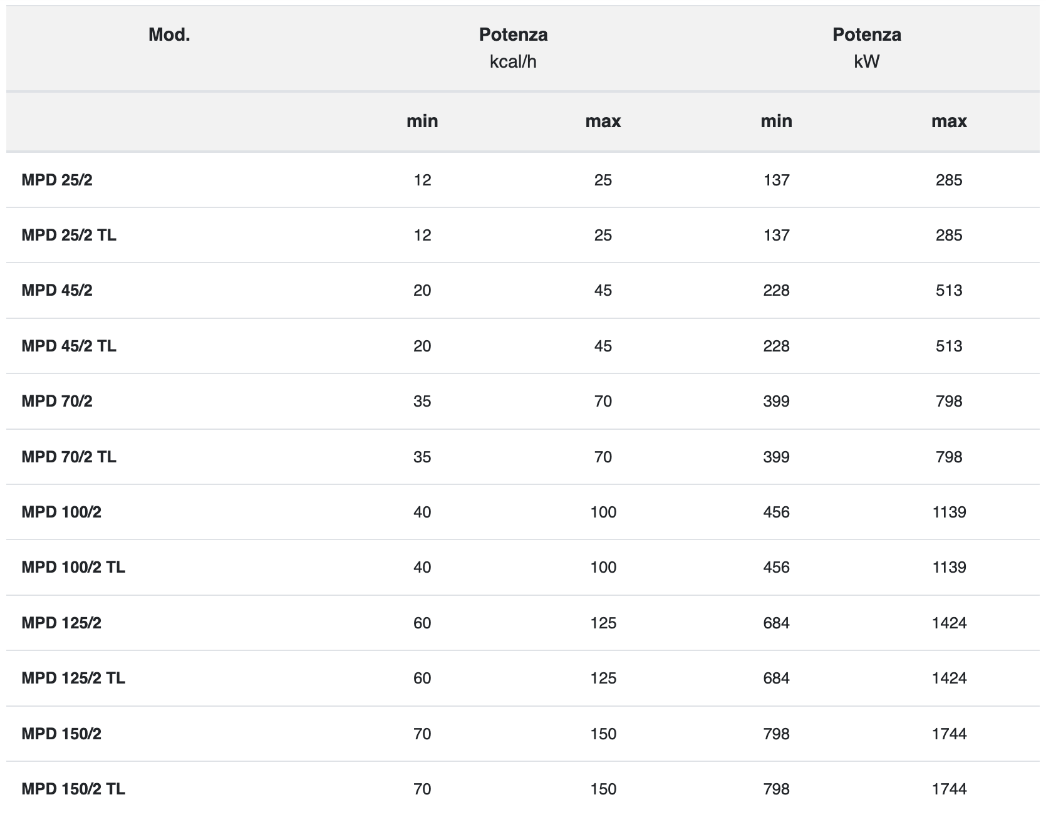Select the MPD 70/2 TL label
This screenshot has height=822, width=1046.
click(x=69, y=457)
